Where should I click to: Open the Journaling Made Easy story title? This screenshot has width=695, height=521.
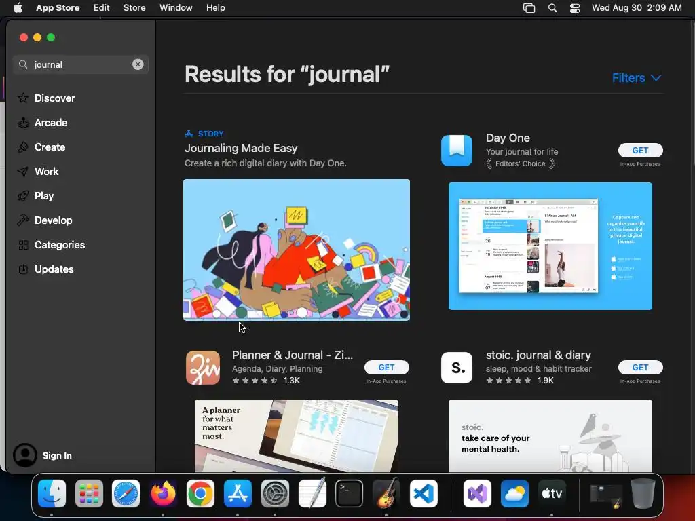[241, 148]
